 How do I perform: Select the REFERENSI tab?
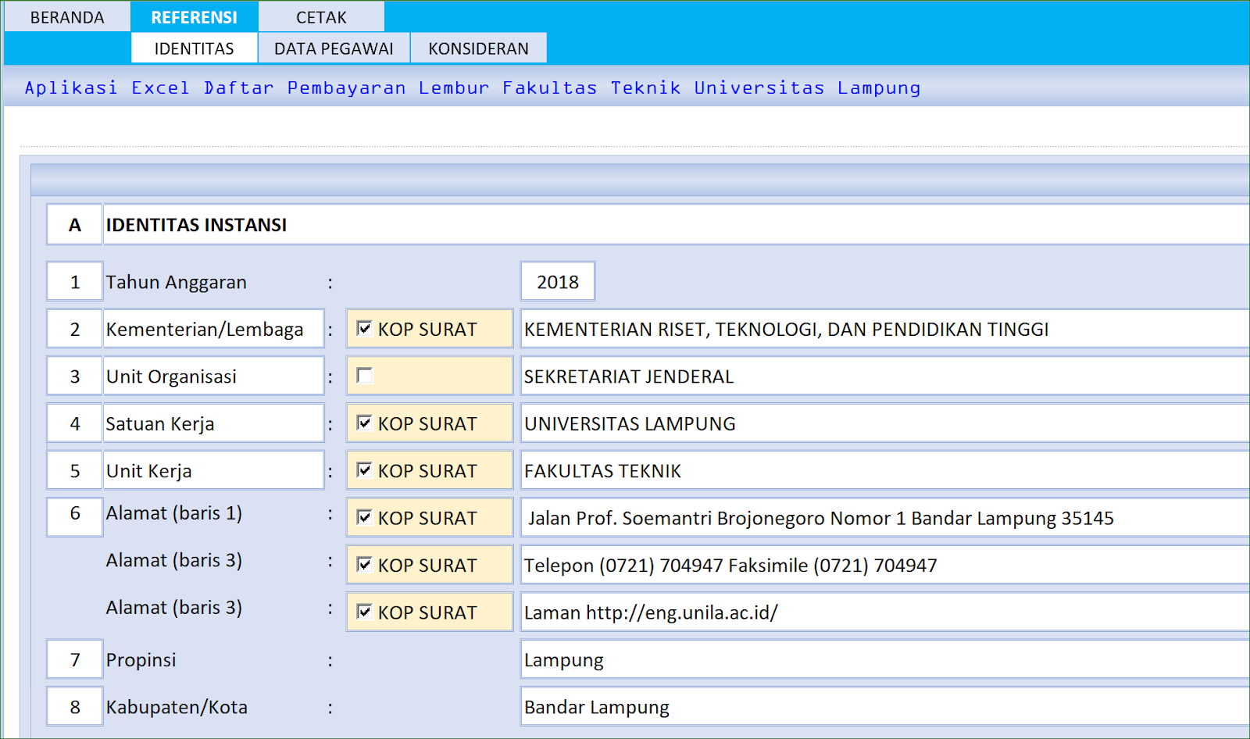[193, 16]
